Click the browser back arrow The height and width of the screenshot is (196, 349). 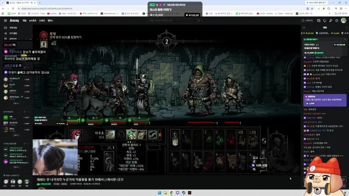[x=3, y=8]
